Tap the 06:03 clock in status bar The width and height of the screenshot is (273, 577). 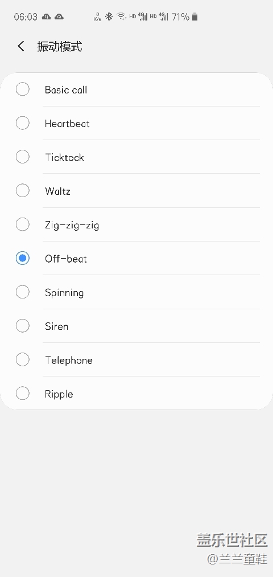(x=26, y=17)
